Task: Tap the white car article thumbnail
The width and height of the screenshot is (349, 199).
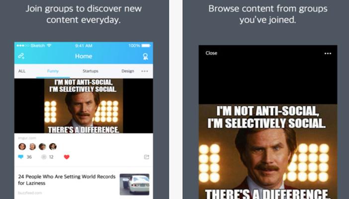Action: point(134,184)
